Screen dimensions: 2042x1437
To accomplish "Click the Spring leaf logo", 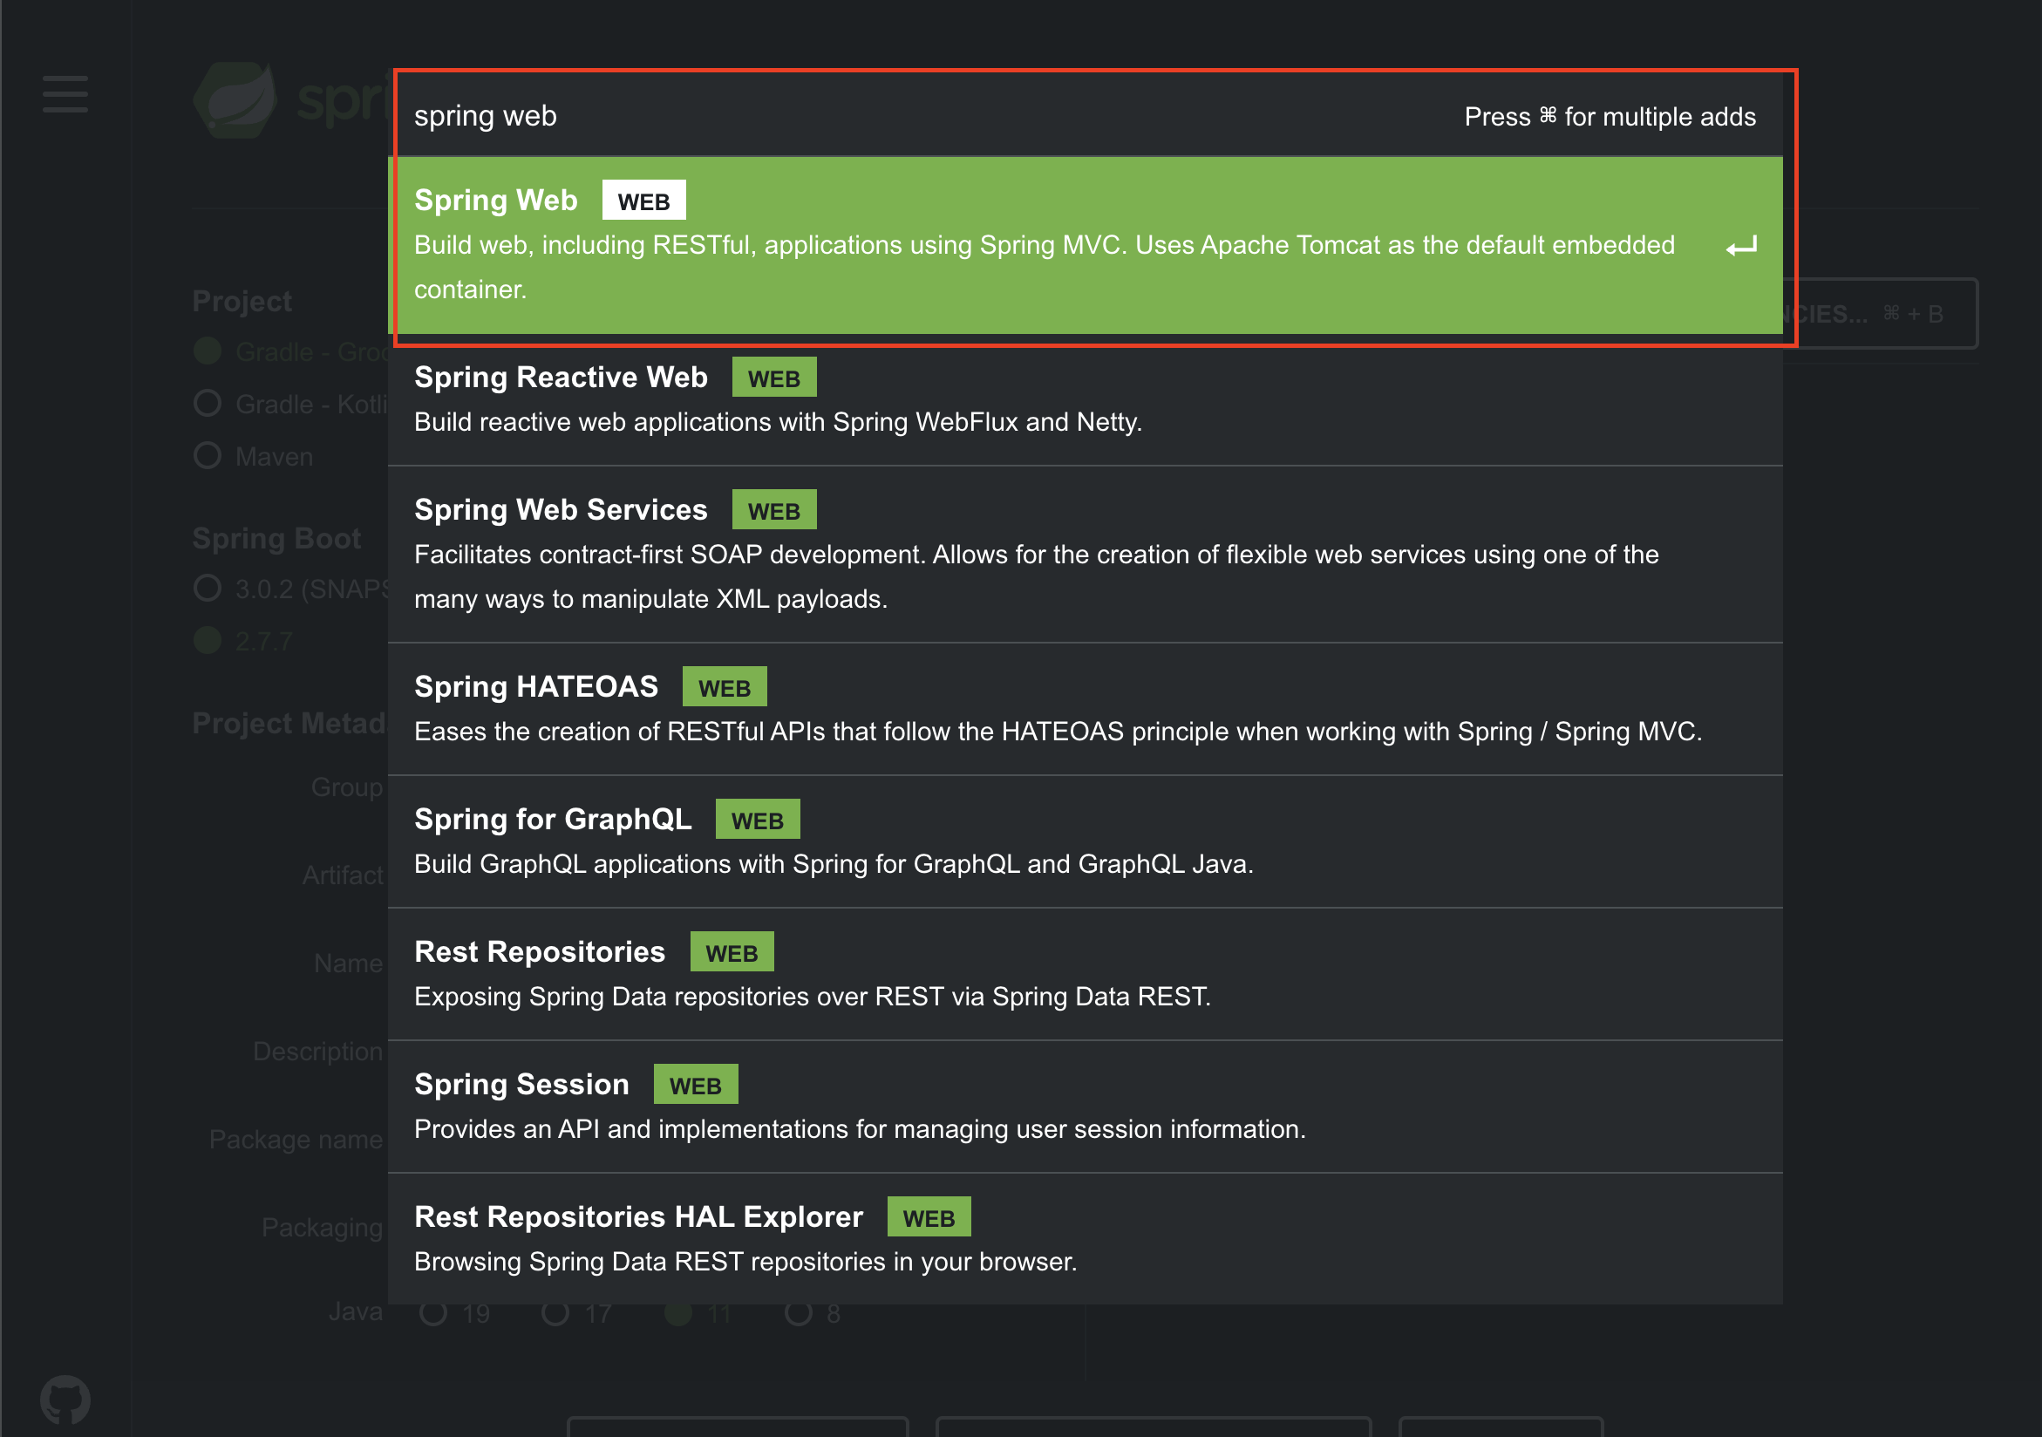I will [235, 99].
